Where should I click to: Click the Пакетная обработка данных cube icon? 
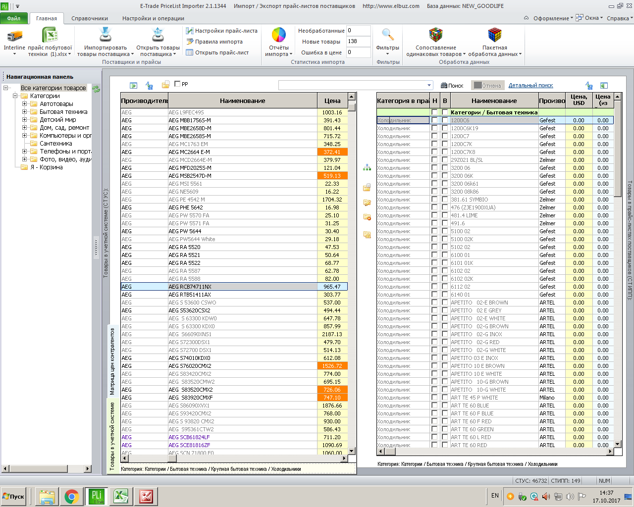coord(494,35)
